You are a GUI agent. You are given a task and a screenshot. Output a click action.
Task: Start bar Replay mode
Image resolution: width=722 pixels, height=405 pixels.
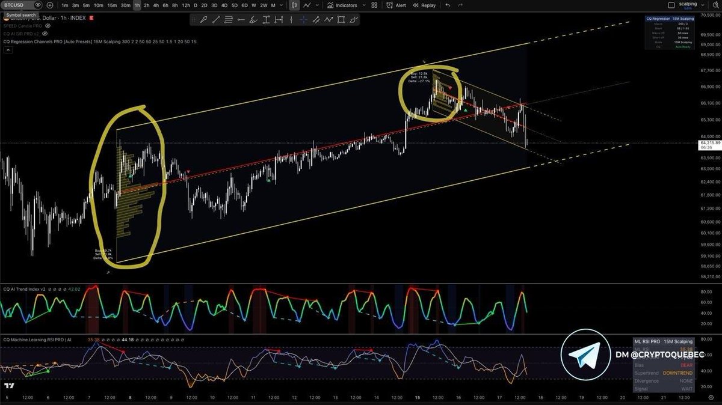coord(424,5)
